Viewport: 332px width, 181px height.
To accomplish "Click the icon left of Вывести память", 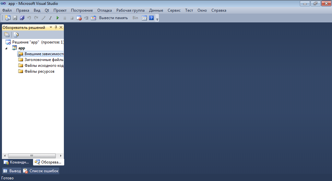I will click(x=93, y=18).
